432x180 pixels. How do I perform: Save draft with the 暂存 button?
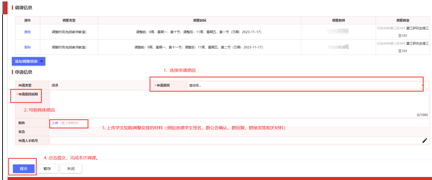47,168
